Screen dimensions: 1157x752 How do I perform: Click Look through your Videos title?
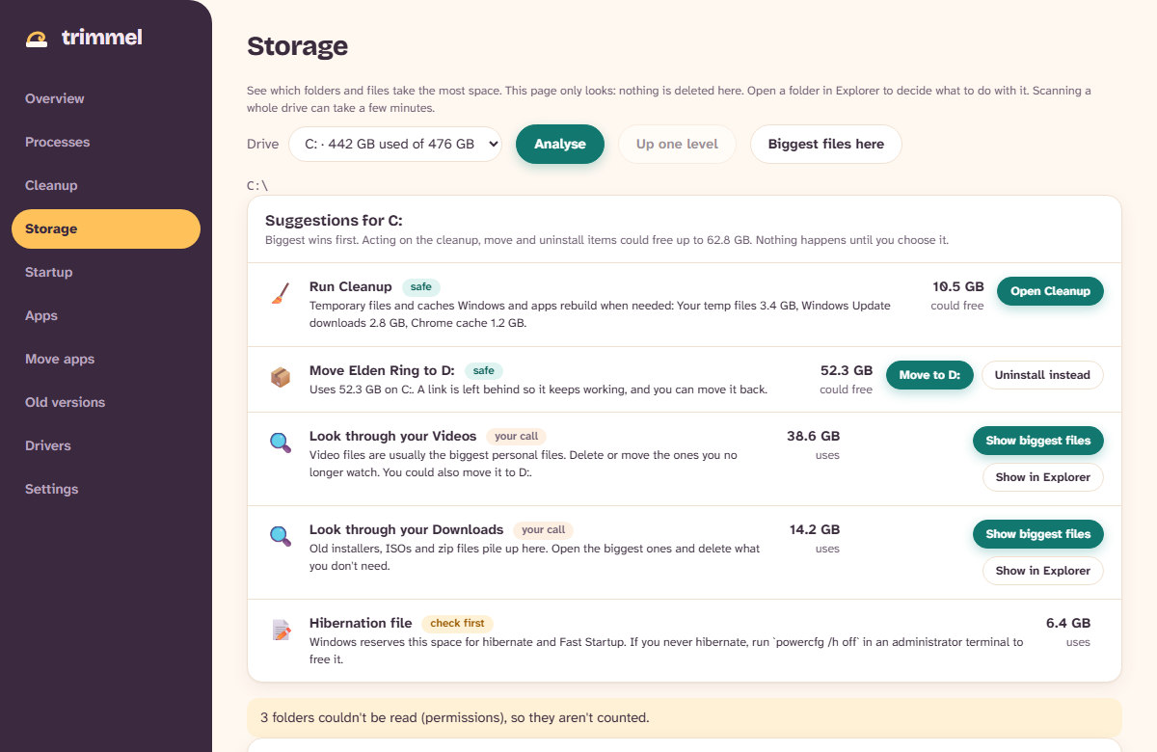click(393, 436)
